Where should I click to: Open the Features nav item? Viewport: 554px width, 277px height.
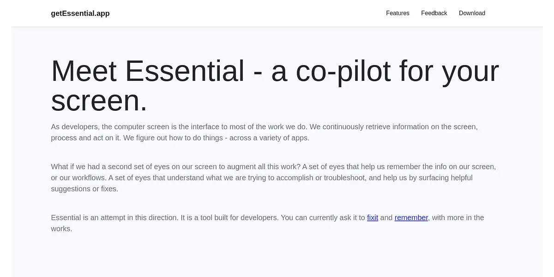tap(397, 13)
